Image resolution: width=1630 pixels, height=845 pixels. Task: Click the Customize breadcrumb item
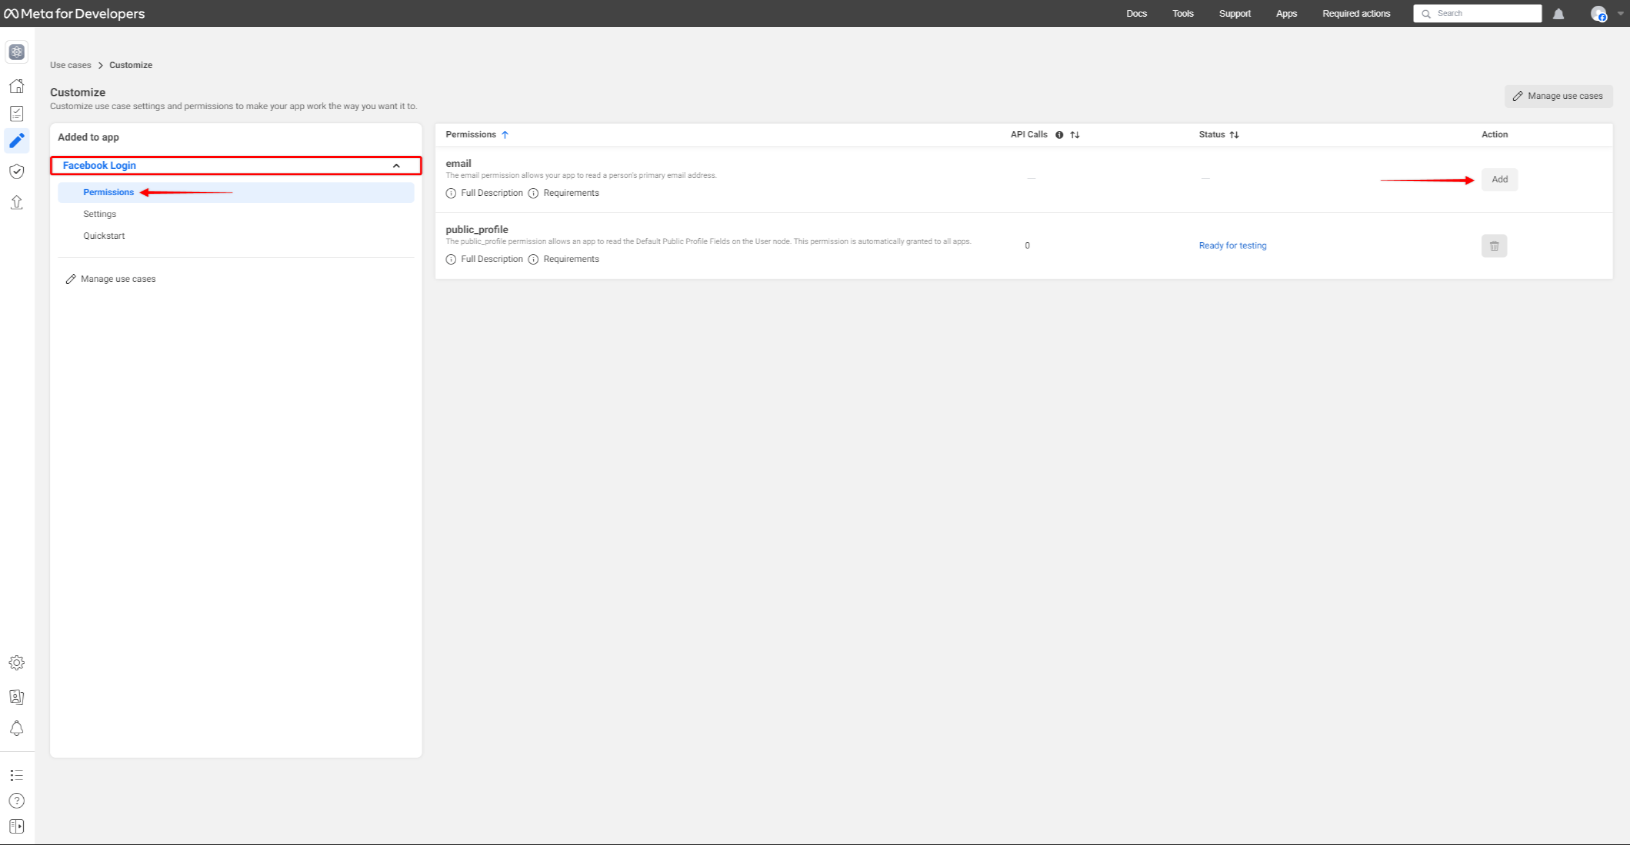tap(130, 65)
